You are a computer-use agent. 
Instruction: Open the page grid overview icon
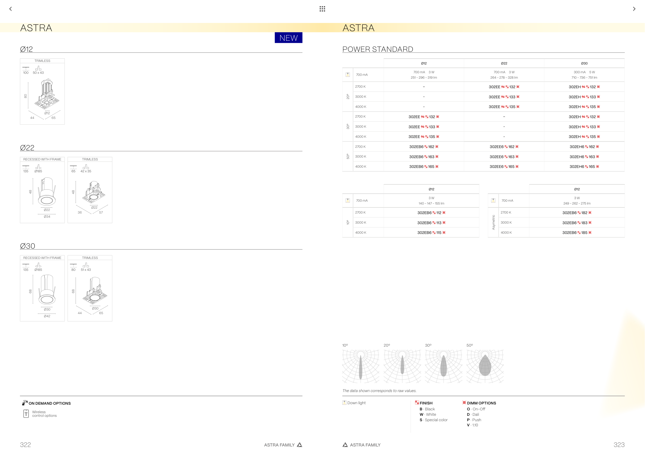click(x=322, y=9)
